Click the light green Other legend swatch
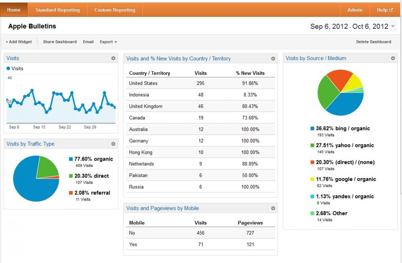 point(312,213)
